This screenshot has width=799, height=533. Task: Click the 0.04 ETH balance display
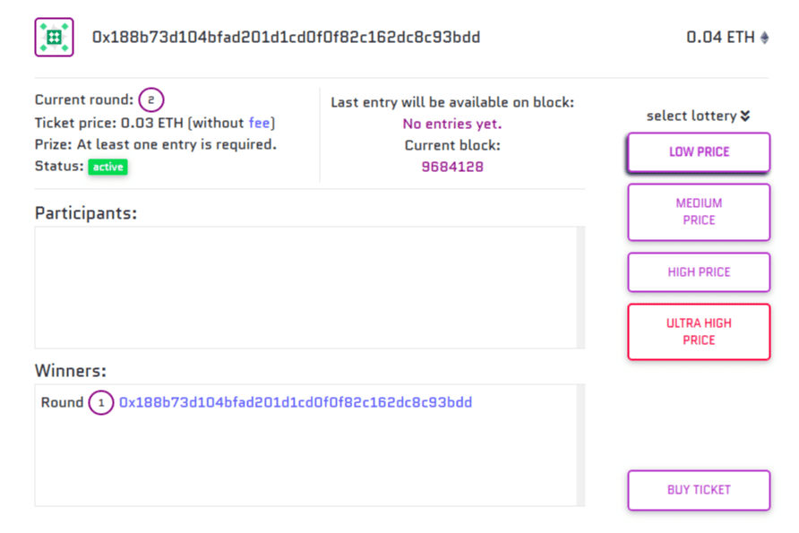[x=719, y=37]
